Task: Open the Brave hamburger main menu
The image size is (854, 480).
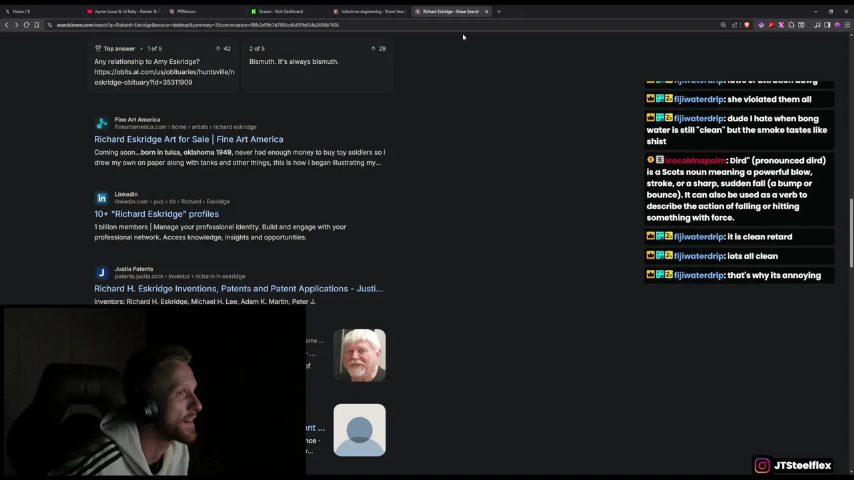Action: pos(847,25)
